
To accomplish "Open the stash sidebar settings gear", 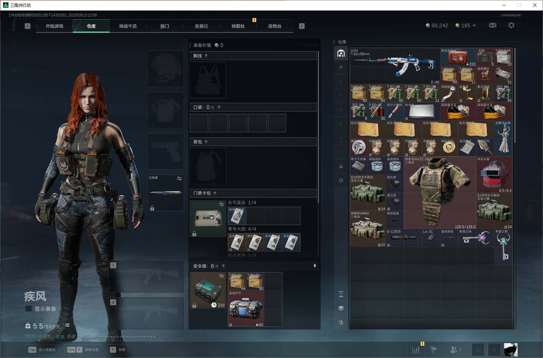I will pos(341,180).
